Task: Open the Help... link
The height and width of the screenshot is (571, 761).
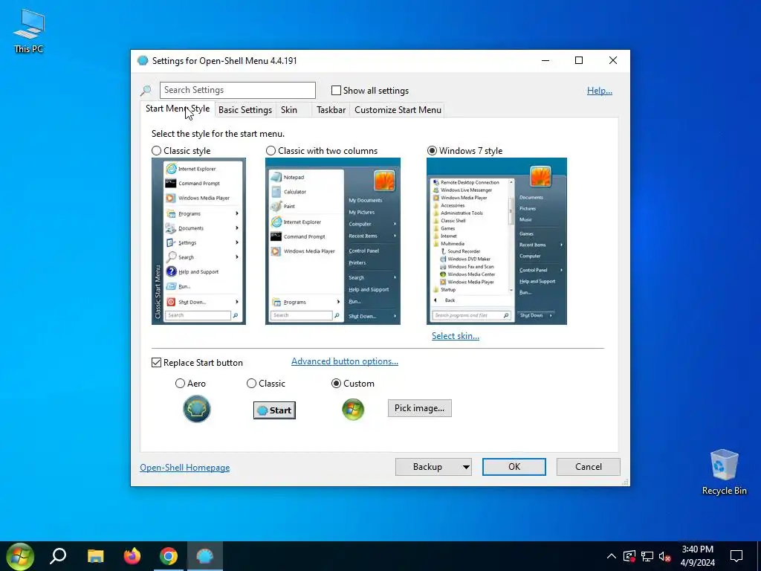Action: [600, 90]
